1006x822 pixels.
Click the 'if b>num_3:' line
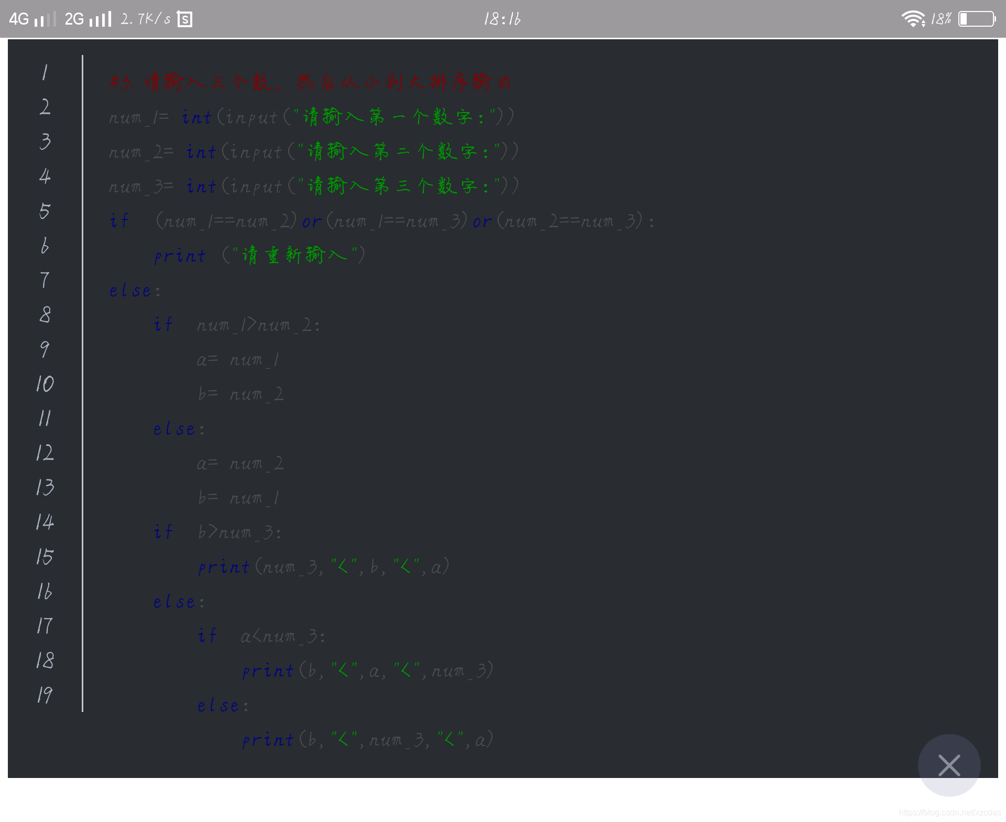[218, 532]
